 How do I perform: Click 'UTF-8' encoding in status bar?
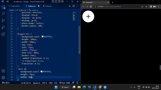[45, 83]
